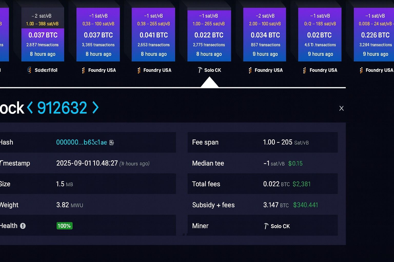Open Foundry USA label under 0.02 BTC block
This screenshot has width=394, height=262.
[323, 70]
